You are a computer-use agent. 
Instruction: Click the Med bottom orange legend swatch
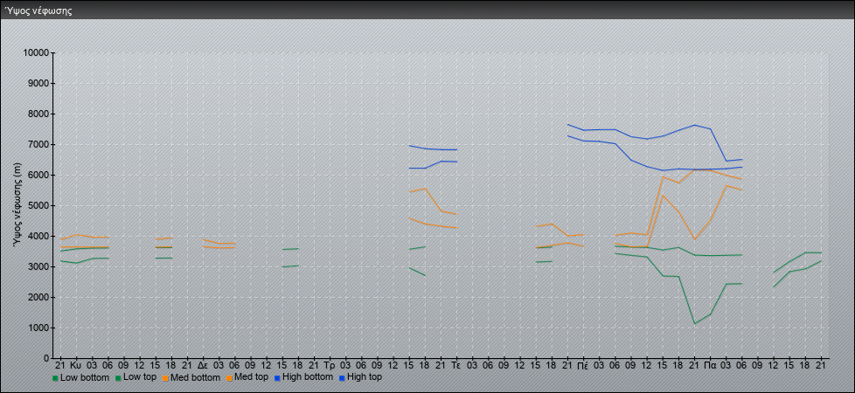(164, 377)
